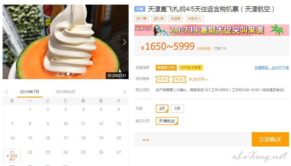Image resolution: width=291 pixels, height=166 pixels.
Task: Show previous photo in image carousel
Action: tap(7, 42)
